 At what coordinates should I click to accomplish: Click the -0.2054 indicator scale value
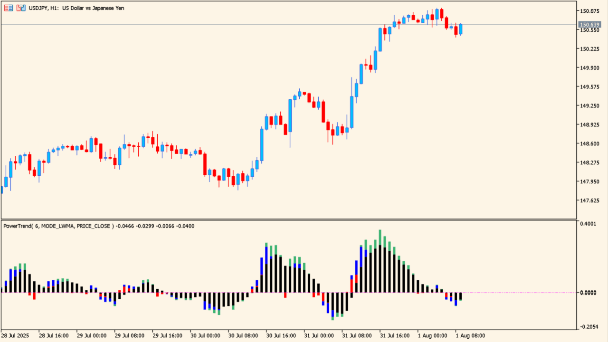588,327
